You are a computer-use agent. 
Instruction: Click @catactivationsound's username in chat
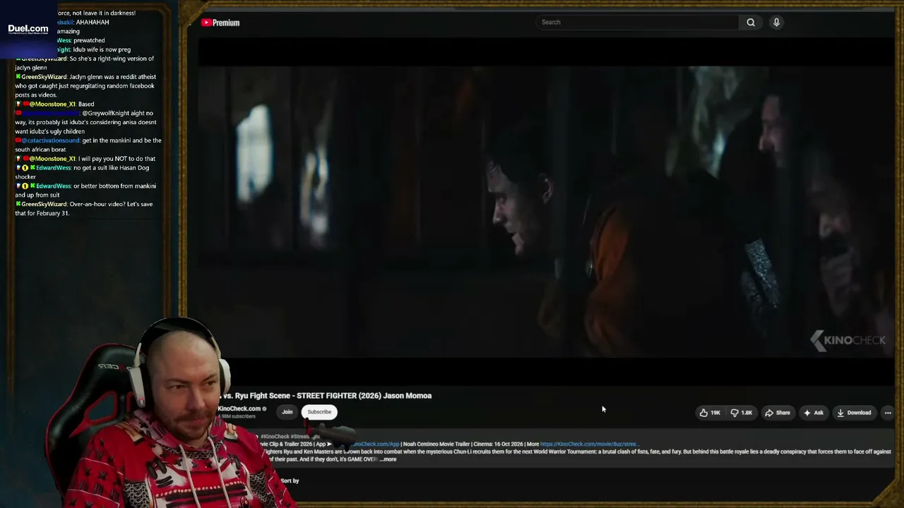52,140
